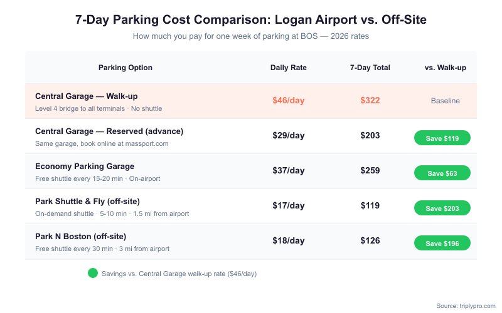Click the $322 walk-up total

coord(370,100)
